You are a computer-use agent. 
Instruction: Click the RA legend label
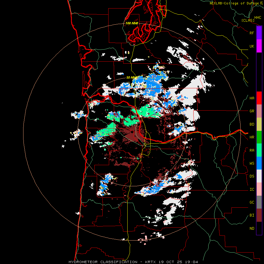coord(252,150)
